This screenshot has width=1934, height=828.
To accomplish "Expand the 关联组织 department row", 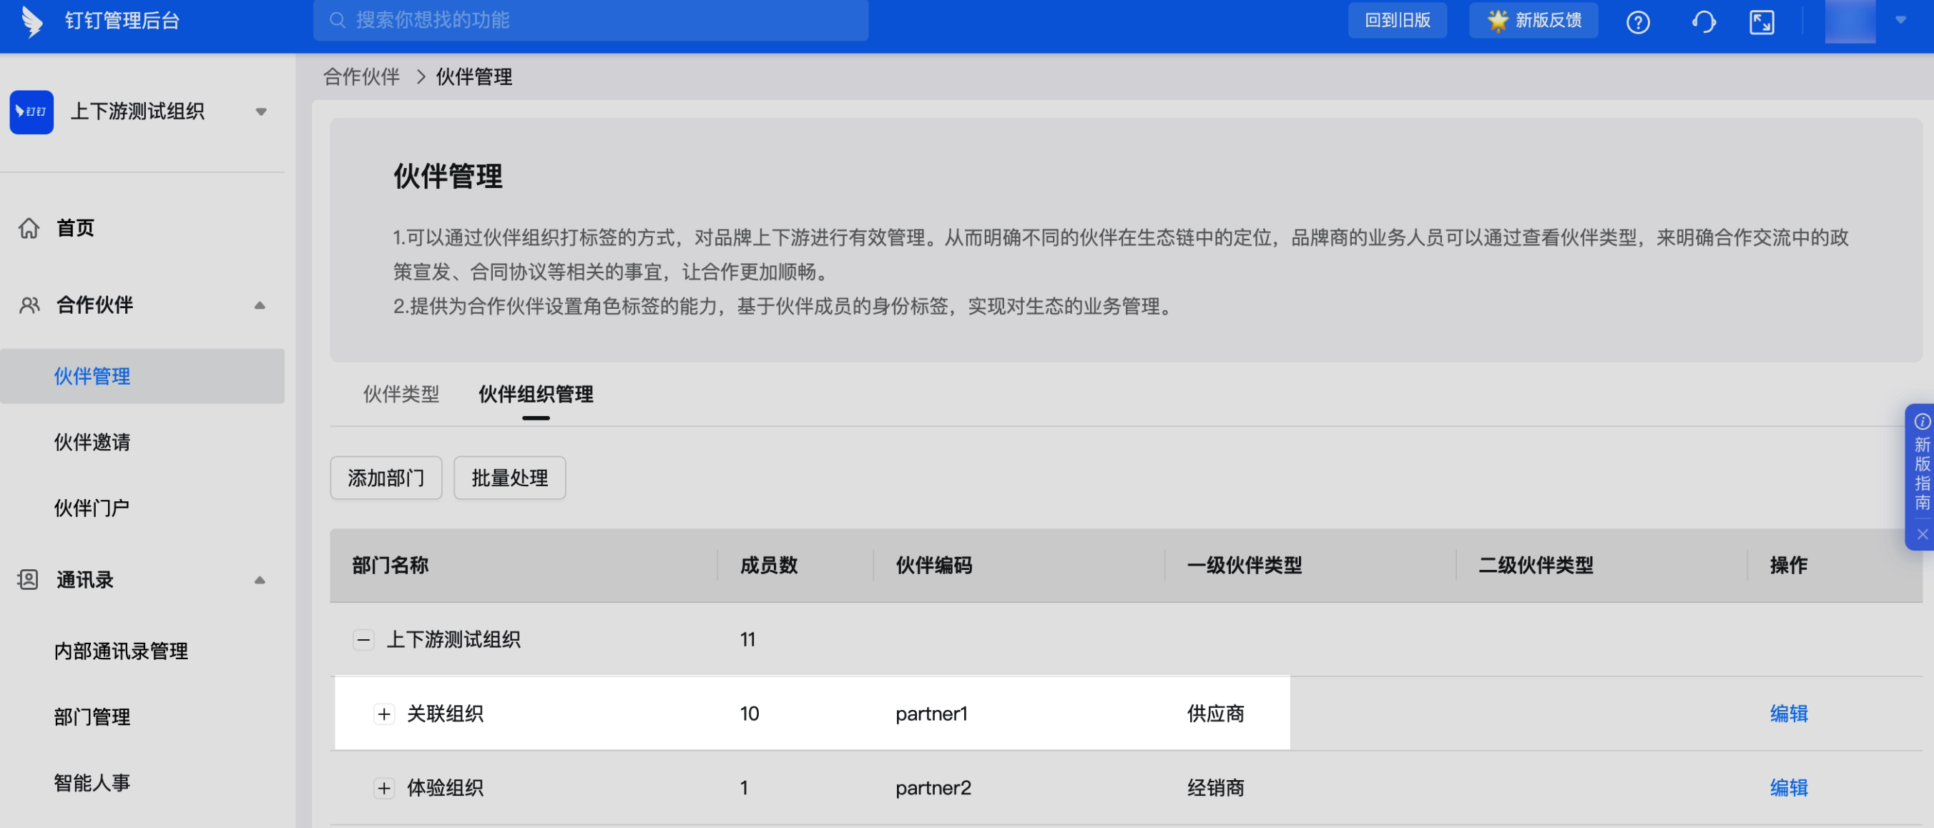I will (384, 714).
